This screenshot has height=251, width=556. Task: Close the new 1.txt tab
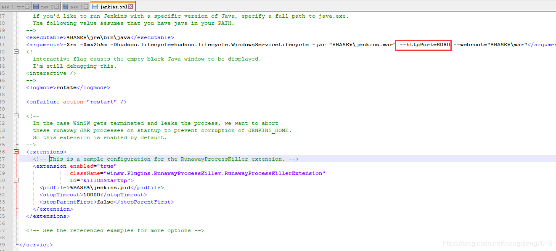tap(27, 7)
